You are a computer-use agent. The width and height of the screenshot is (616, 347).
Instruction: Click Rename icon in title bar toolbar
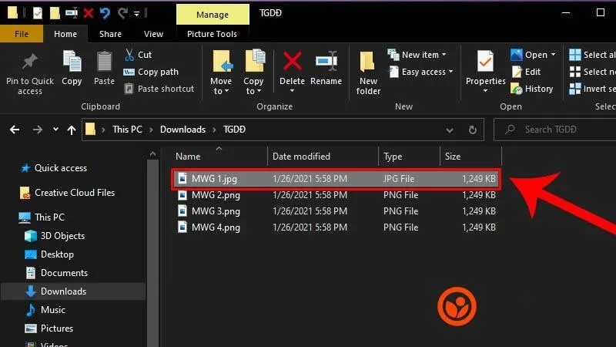click(72, 13)
